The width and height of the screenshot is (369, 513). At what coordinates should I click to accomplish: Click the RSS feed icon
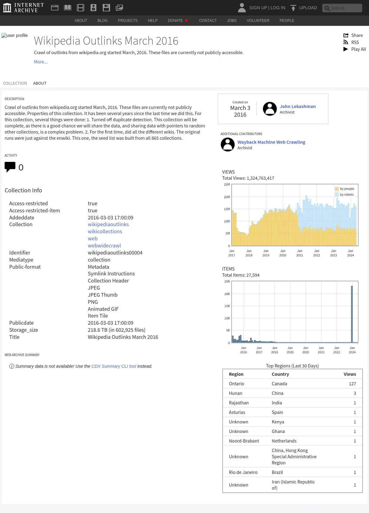coord(346,42)
